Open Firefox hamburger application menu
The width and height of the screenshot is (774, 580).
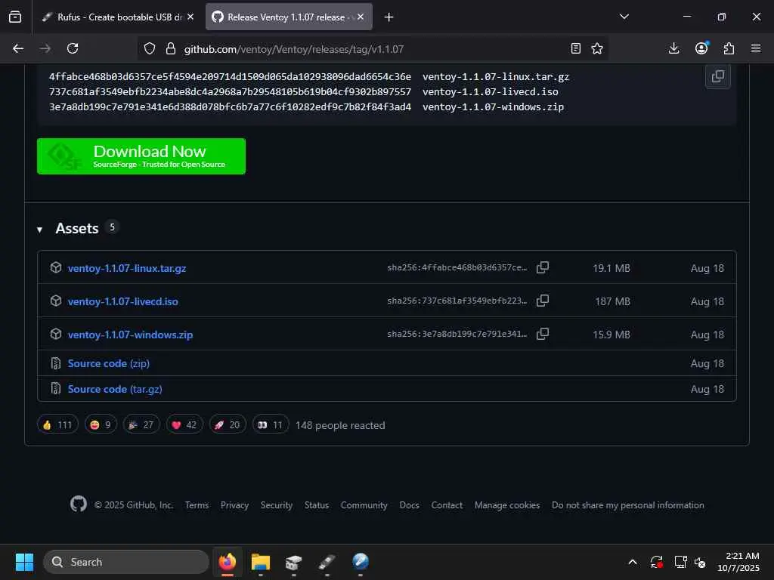coord(756,48)
